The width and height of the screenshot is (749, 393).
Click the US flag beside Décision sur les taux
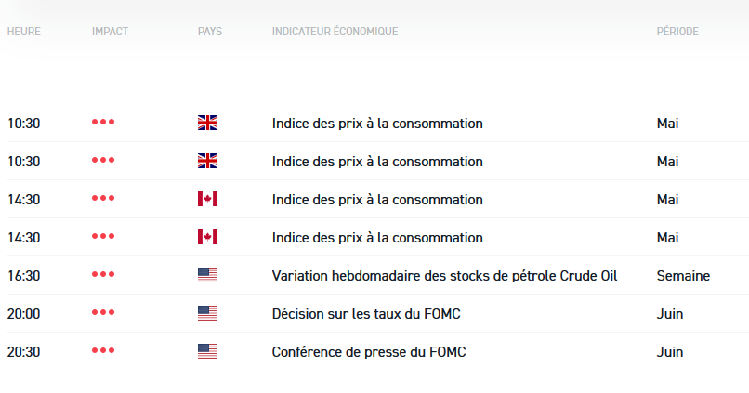point(207,313)
